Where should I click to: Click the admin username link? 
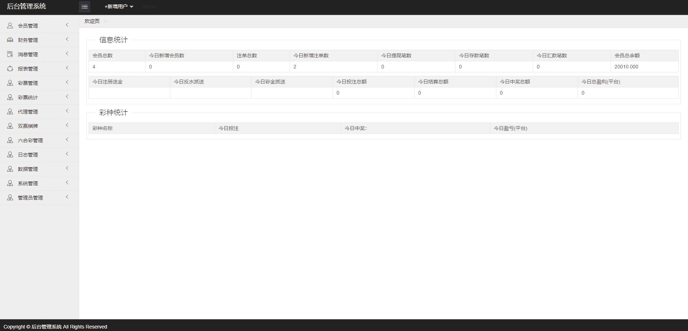click(149, 6)
